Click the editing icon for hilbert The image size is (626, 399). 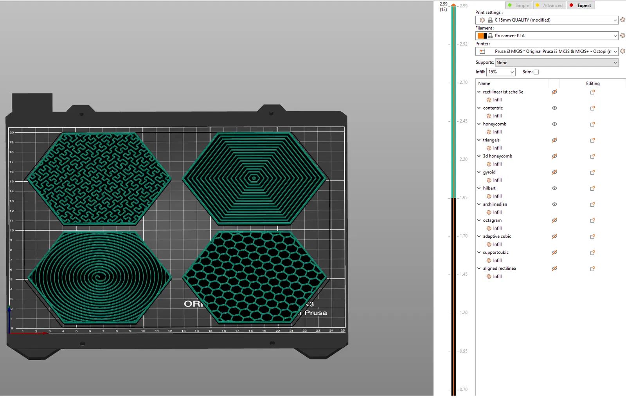click(x=592, y=188)
